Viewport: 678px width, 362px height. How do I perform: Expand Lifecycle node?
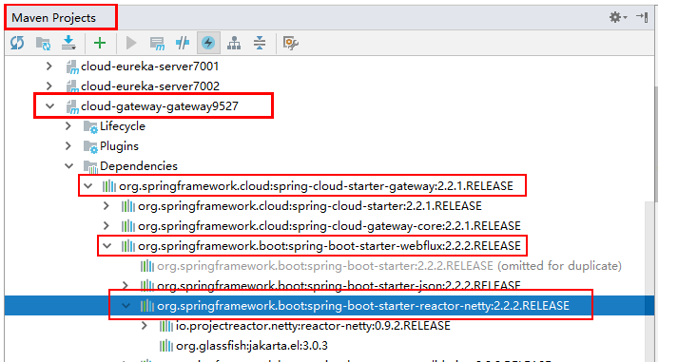tap(68, 126)
